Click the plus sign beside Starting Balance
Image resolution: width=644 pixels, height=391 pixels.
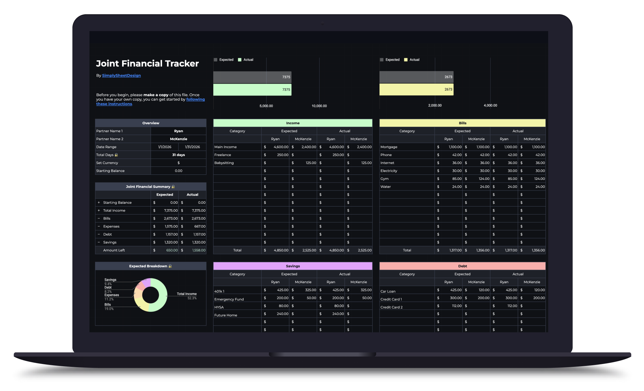(99, 202)
